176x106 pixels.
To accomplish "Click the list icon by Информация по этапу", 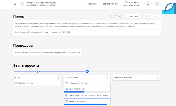I will click(67, 83).
